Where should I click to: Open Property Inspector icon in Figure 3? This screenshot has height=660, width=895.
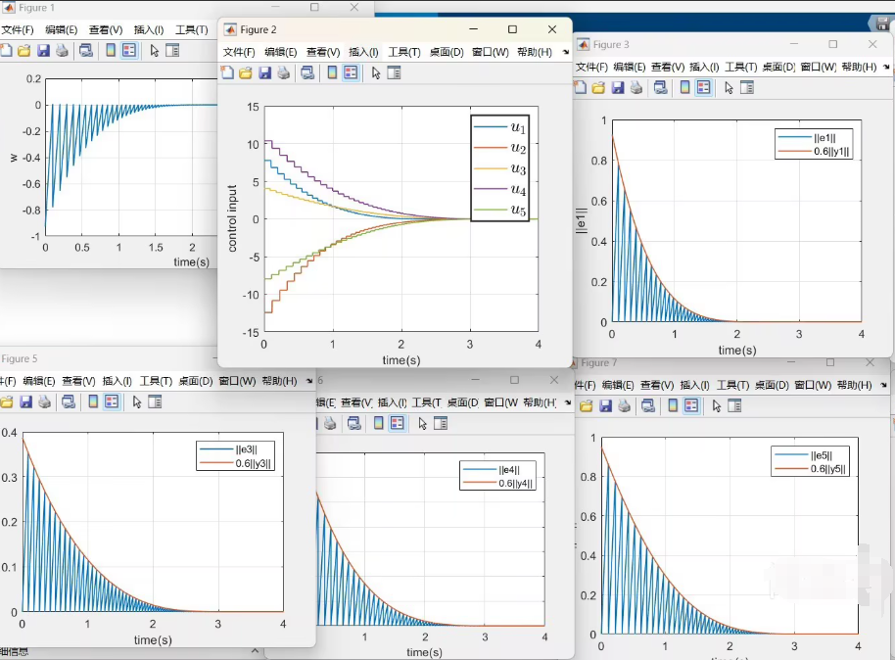click(747, 87)
